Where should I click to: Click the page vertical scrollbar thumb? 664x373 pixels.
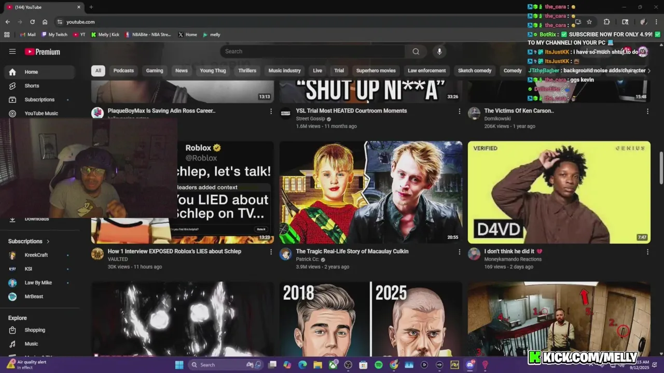click(660, 168)
